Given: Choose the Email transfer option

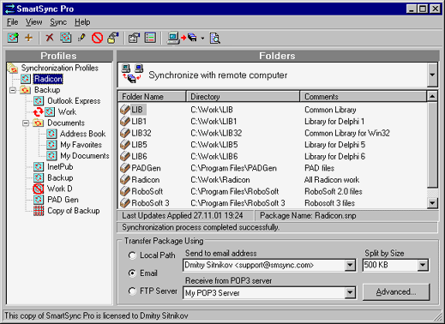Looking at the screenshot, I should [132, 273].
